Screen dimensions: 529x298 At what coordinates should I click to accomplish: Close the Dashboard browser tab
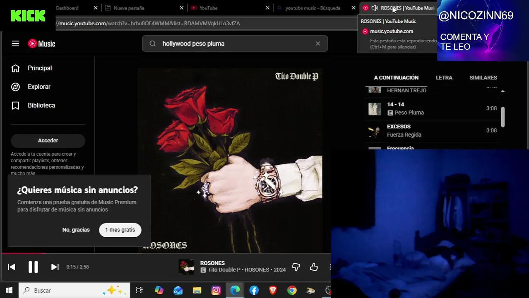pyautogui.click(x=96, y=8)
